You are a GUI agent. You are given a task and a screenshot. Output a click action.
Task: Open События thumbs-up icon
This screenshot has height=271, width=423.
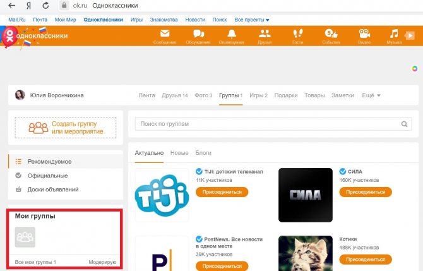(331, 33)
